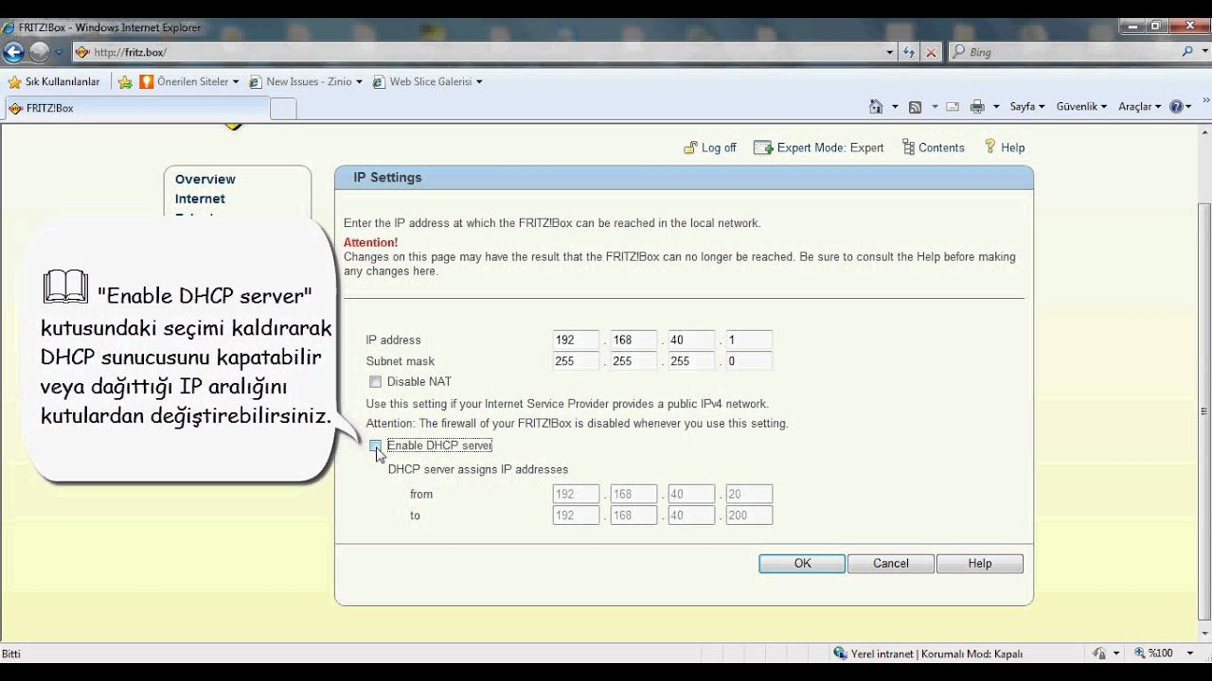Click the scrollbar down arrow
This screenshot has height=681, width=1212.
tap(1204, 635)
